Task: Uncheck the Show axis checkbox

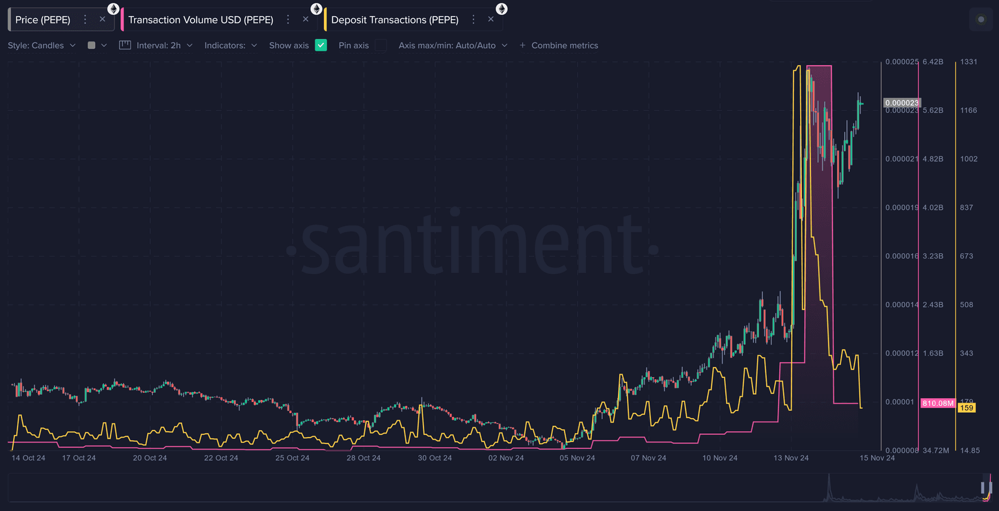Action: coord(321,45)
